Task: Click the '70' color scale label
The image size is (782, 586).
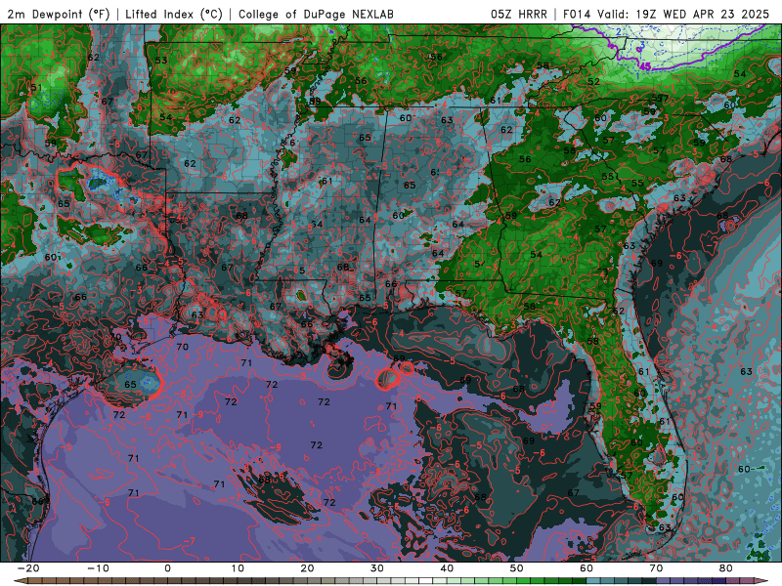Action: pyautogui.click(x=656, y=568)
